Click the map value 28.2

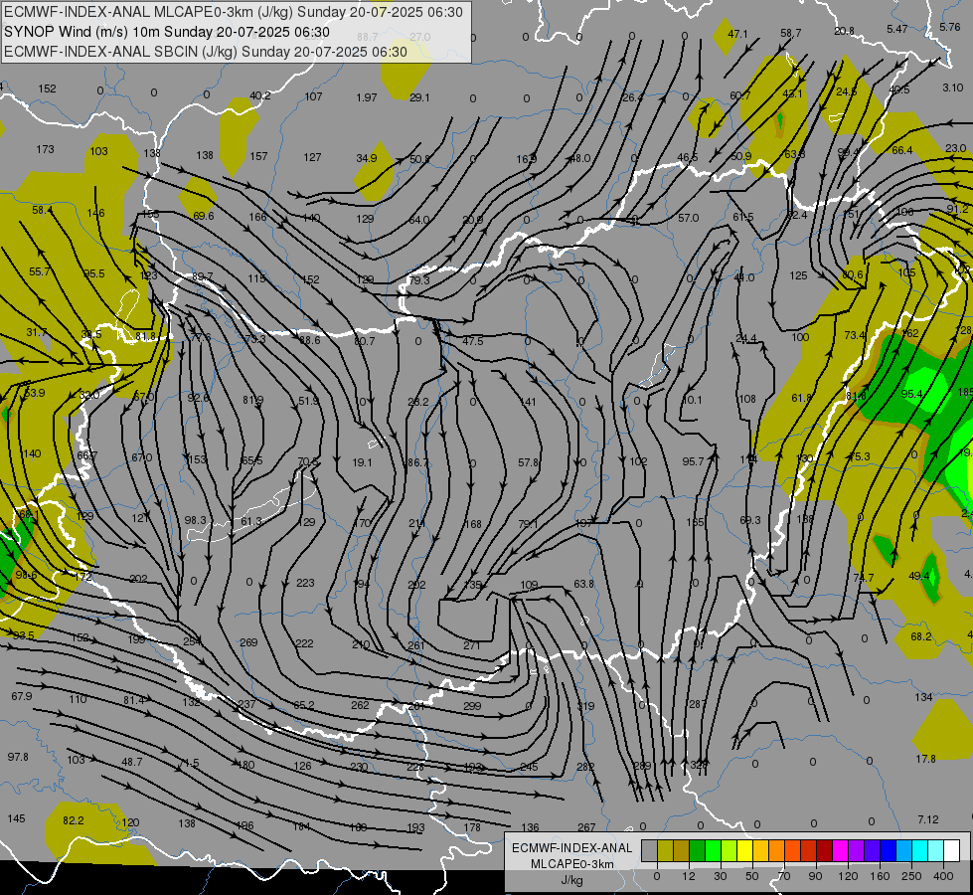click(x=418, y=402)
